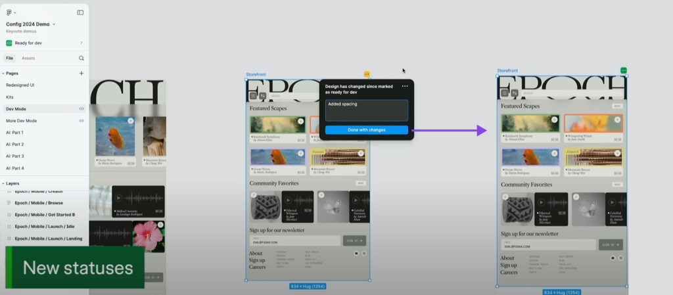Click the green Ready for dev icon
The height and width of the screenshot is (295, 673).
coord(9,43)
